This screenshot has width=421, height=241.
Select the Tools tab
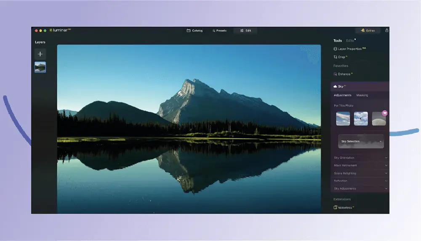pos(338,41)
